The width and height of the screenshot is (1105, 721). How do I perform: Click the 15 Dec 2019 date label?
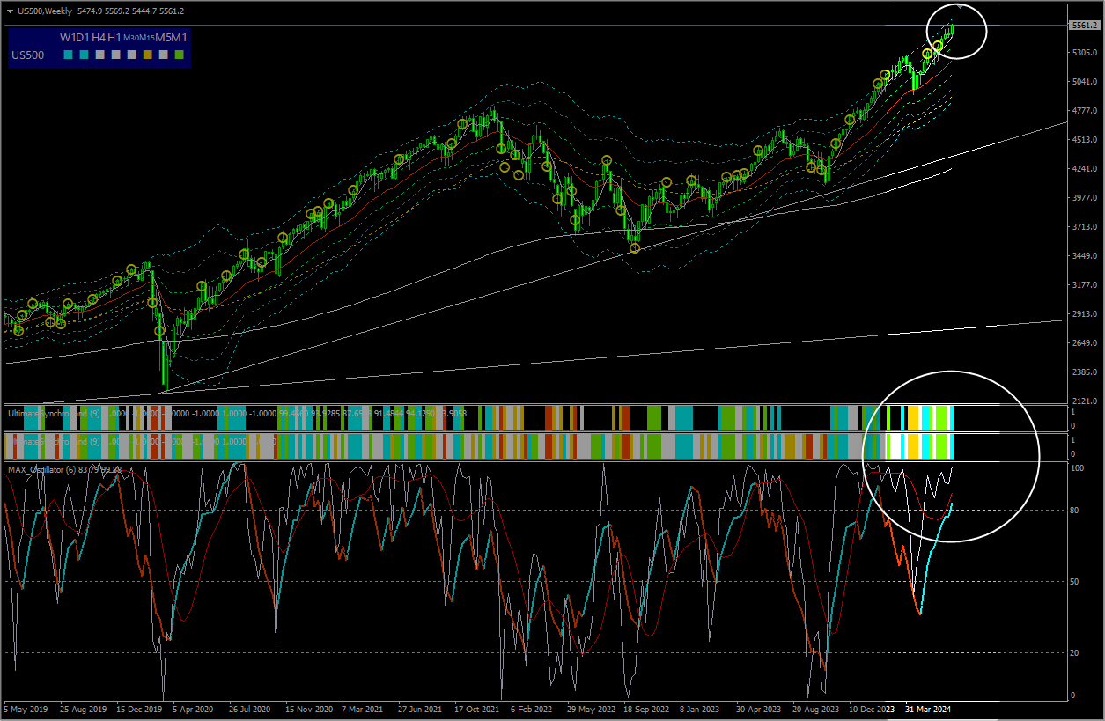[x=139, y=709]
